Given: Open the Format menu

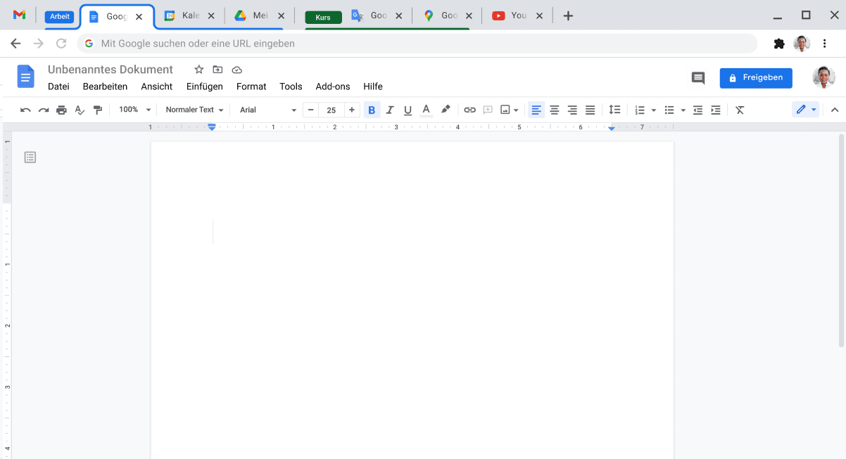Looking at the screenshot, I should (251, 86).
